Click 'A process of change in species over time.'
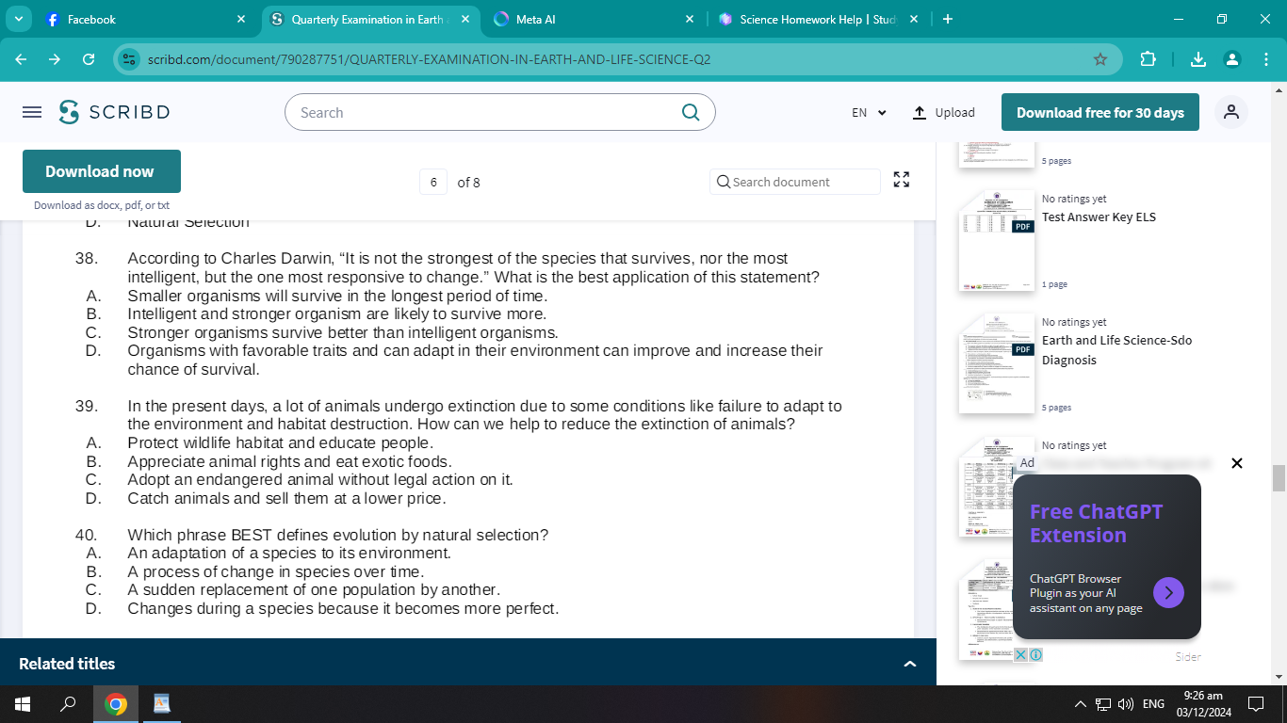1287x723 pixels. coord(276,571)
